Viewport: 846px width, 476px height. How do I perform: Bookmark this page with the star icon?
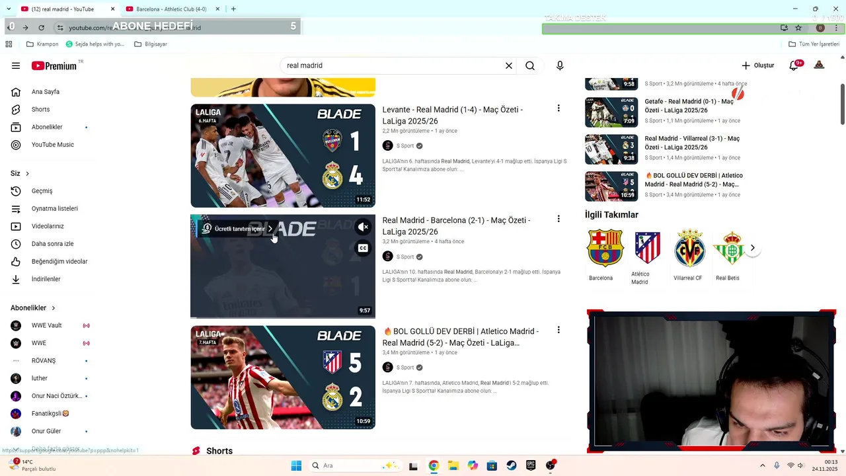[798, 28]
